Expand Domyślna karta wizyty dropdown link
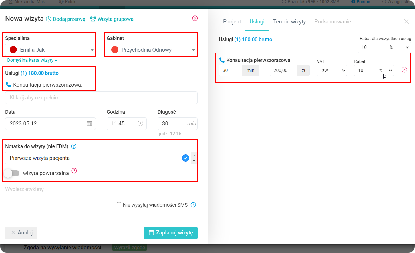The height and width of the screenshot is (253, 415). point(32,60)
